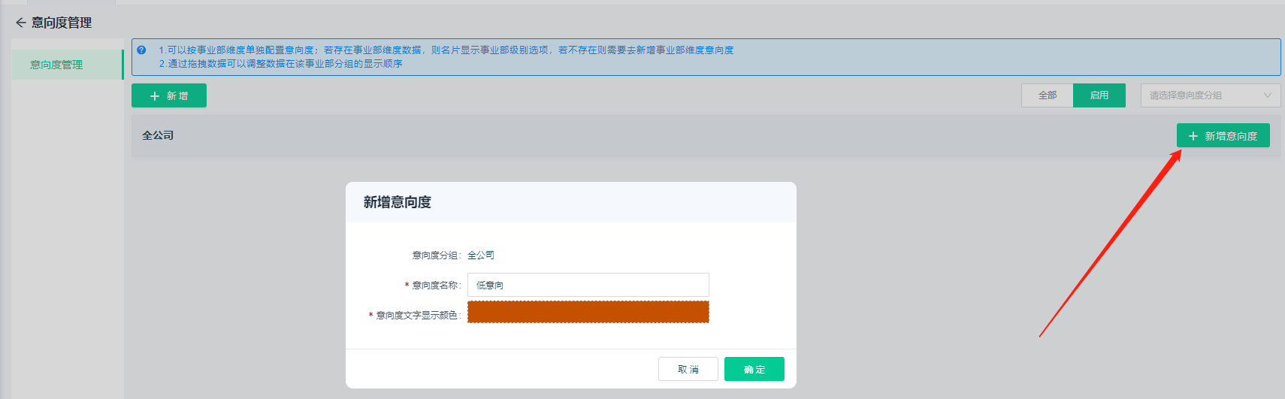Click the blue help icon in info banner
This screenshot has width=1285, height=399.
[x=141, y=50]
